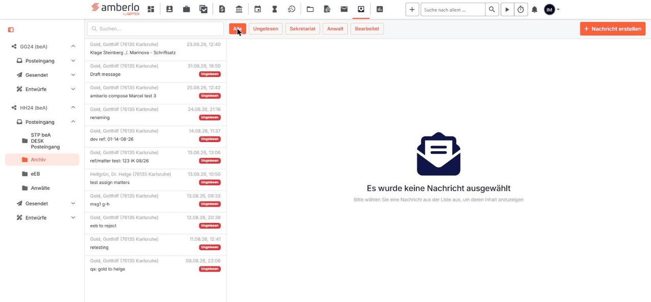Open message 'Klage Steinberg ./. Marinova - Schriftsatz'
Image resolution: width=651 pixels, height=302 pixels.
pyautogui.click(x=155, y=49)
